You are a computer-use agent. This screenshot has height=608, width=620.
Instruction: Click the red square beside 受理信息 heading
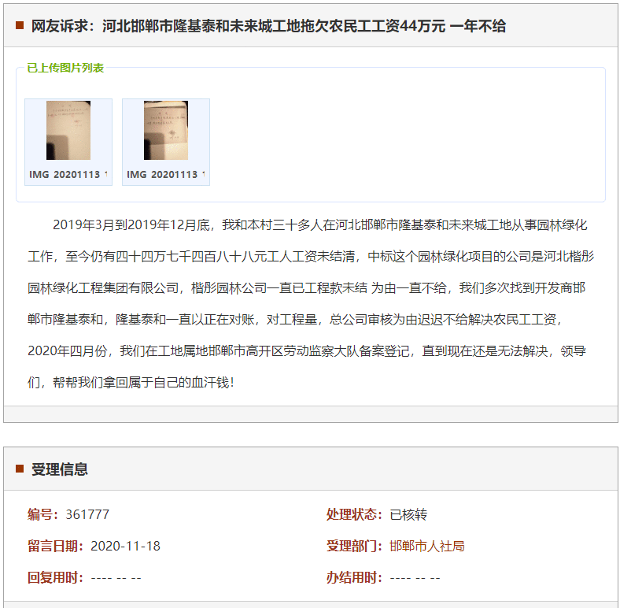(x=20, y=469)
